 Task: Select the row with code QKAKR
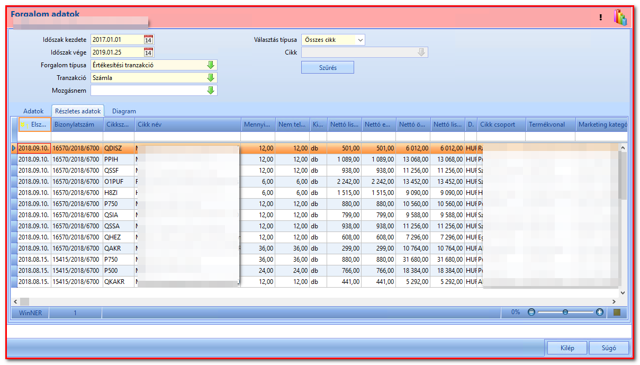[315, 282]
